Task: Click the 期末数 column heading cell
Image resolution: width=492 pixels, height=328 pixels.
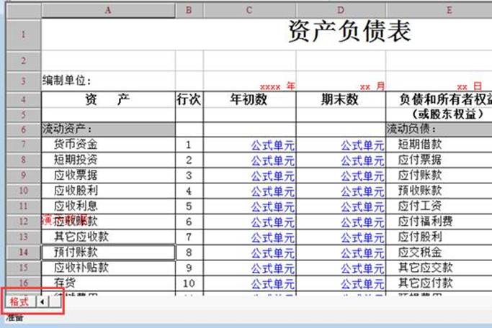Action: coord(341,99)
